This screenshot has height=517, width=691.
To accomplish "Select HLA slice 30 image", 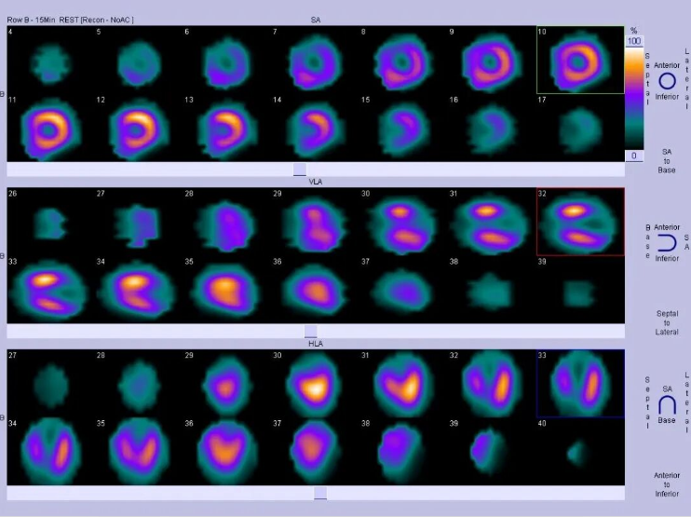I will pyautogui.click(x=314, y=384).
